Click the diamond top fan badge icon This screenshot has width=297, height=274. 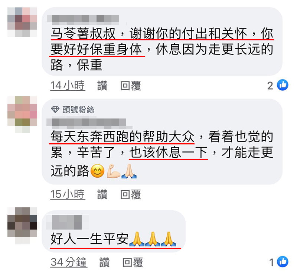tap(55, 109)
